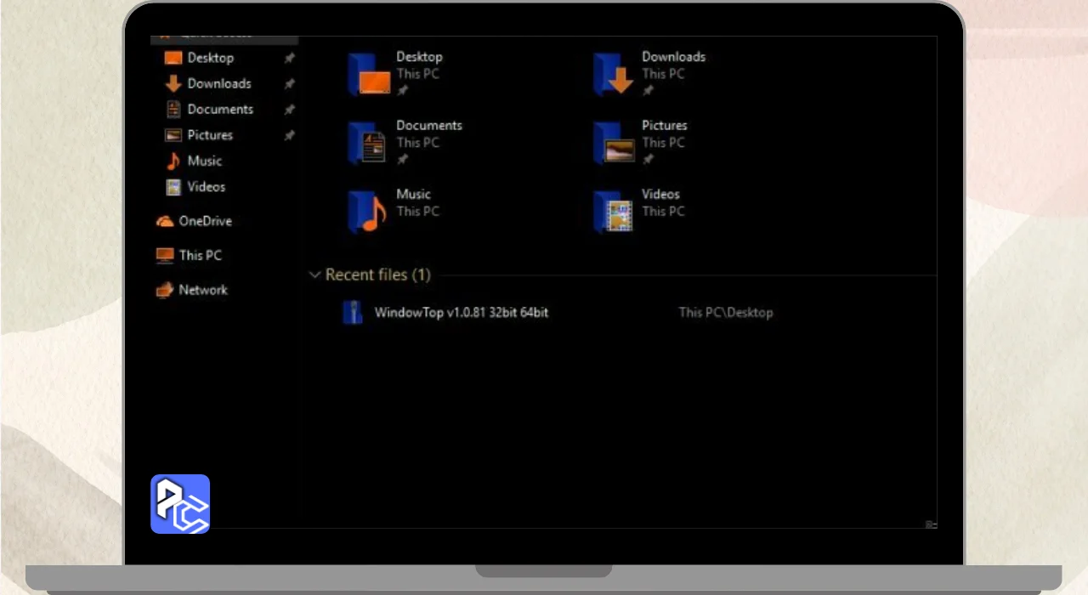The image size is (1088, 595).
Task: Click the Desktop icon in the sidebar
Action: [x=173, y=58]
